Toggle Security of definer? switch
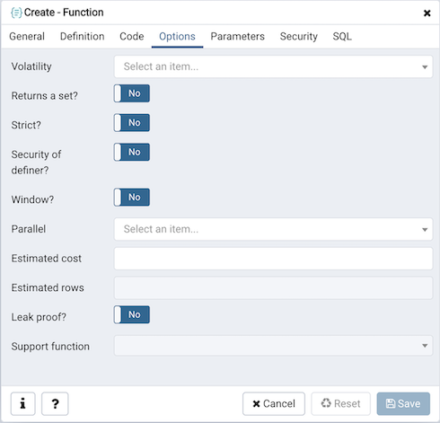This screenshot has width=440, height=423. pyautogui.click(x=132, y=152)
